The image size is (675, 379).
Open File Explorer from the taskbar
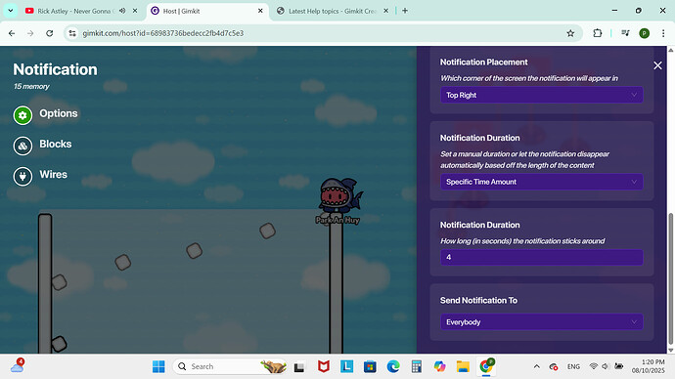[x=463, y=366]
